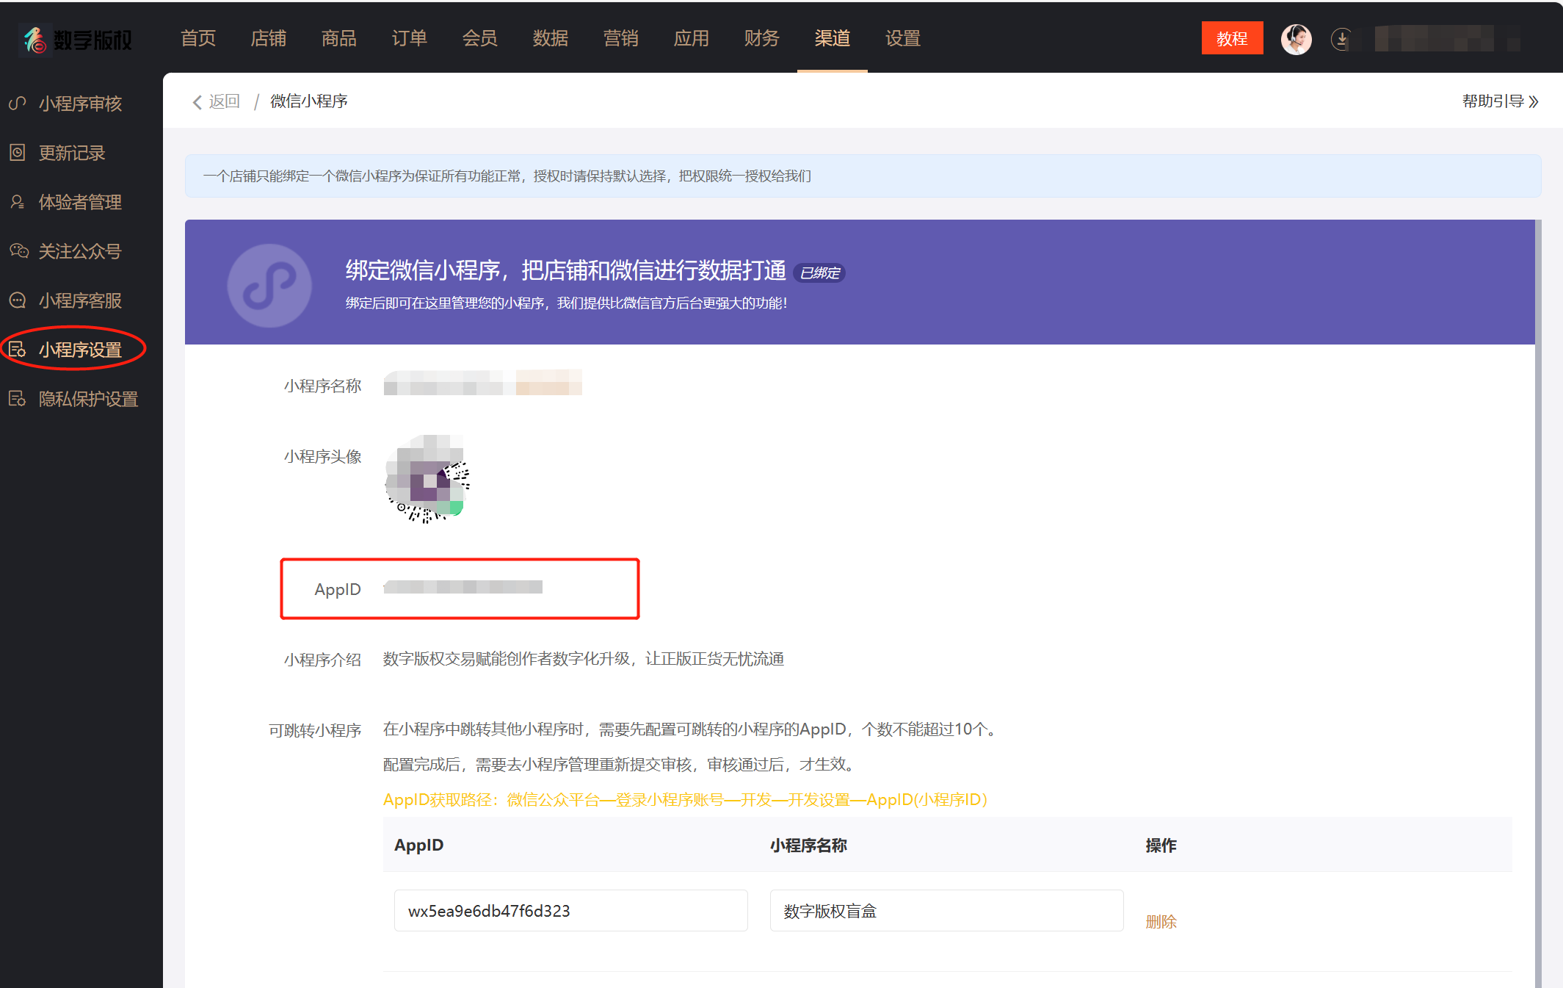Open 体验者管理 in sidebar
The image size is (1563, 988).
click(x=81, y=202)
